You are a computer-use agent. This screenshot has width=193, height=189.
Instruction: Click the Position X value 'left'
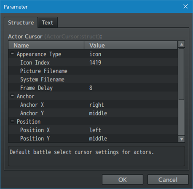(x=95, y=130)
